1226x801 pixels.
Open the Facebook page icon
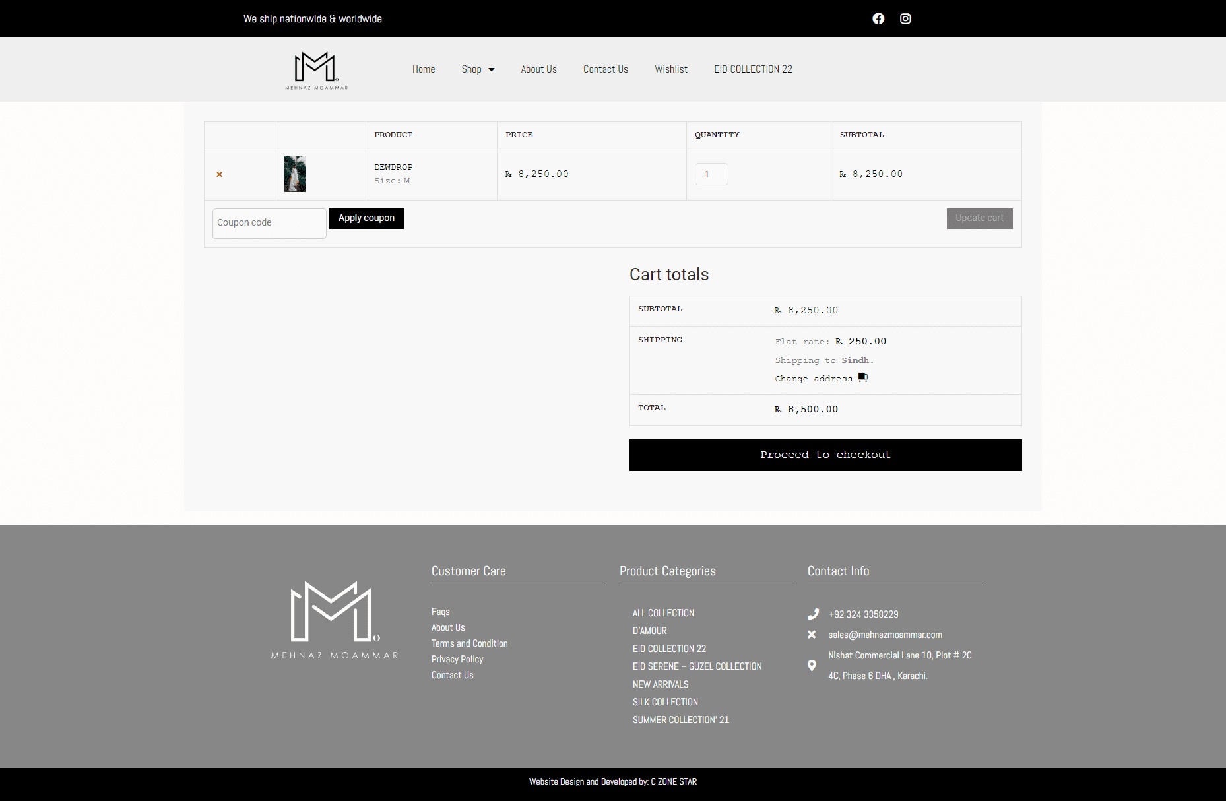878,18
